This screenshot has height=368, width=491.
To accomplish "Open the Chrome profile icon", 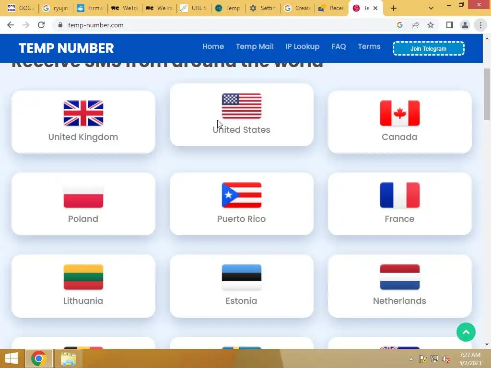I will (x=465, y=25).
